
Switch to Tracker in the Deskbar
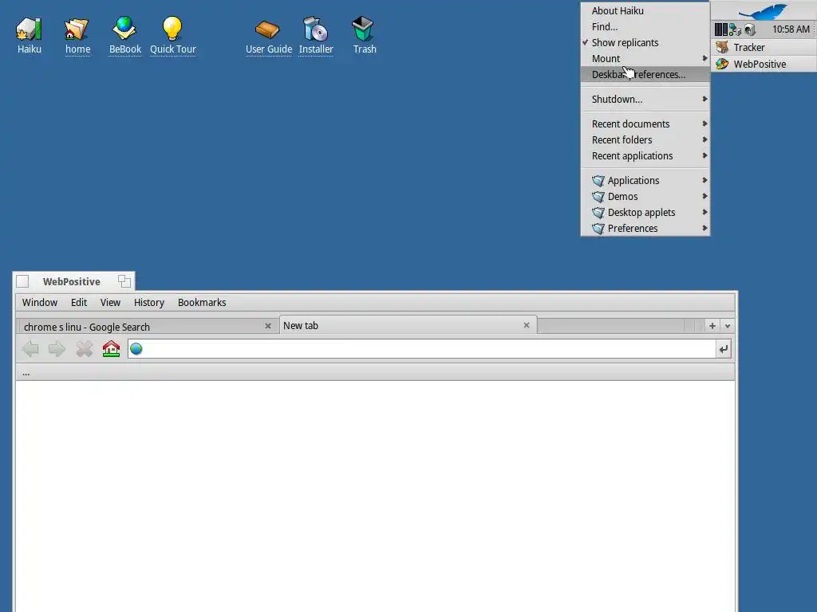pos(764,47)
